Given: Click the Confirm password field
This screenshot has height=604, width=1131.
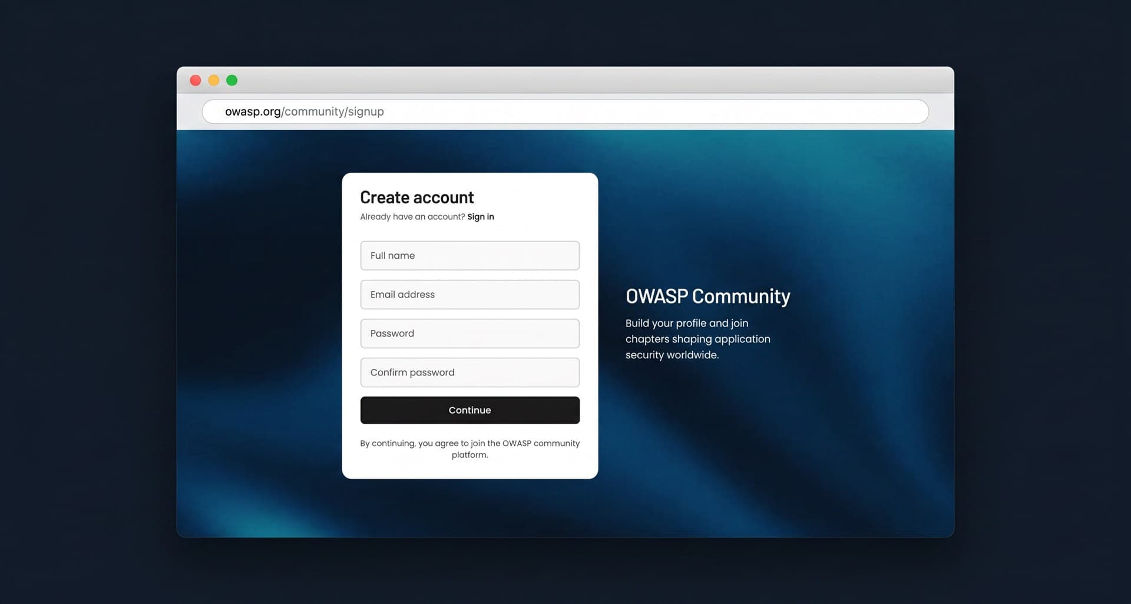Looking at the screenshot, I should pyautogui.click(x=469, y=372).
